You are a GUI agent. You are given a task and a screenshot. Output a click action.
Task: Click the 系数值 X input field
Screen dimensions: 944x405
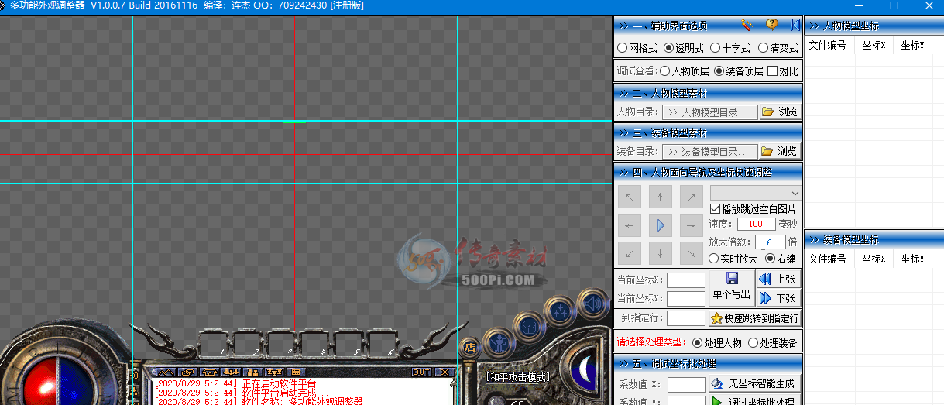click(686, 384)
